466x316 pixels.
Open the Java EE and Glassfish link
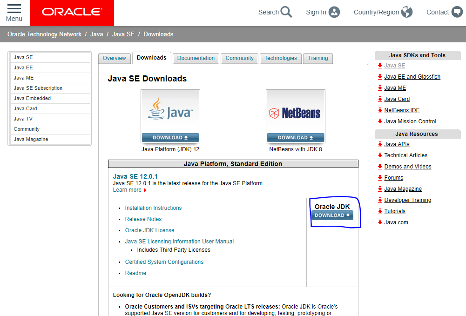tap(412, 77)
